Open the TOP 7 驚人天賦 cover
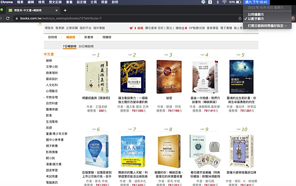This screenshot has height=186, width=296. point(133,151)
